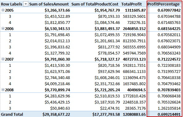Click sales amount $1,791,698.45
Image resolution: width=183 pixels, height=117 pixels.
57,35
